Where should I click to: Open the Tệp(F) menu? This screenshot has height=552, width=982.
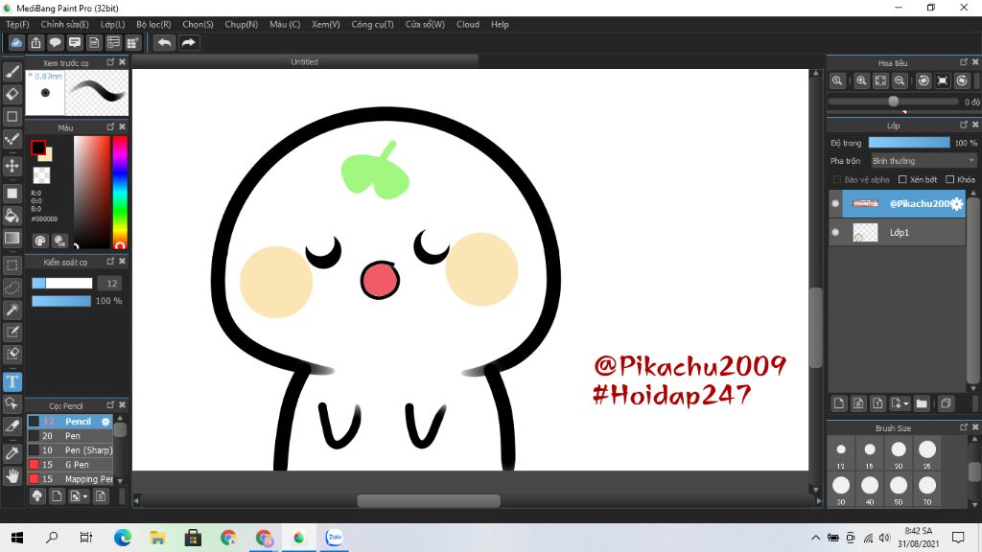coord(17,24)
